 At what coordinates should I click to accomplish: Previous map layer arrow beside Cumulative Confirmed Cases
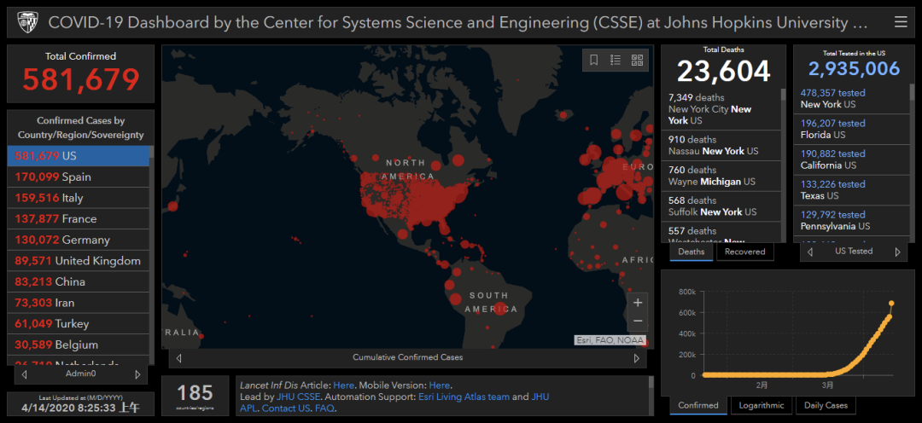tap(178, 358)
